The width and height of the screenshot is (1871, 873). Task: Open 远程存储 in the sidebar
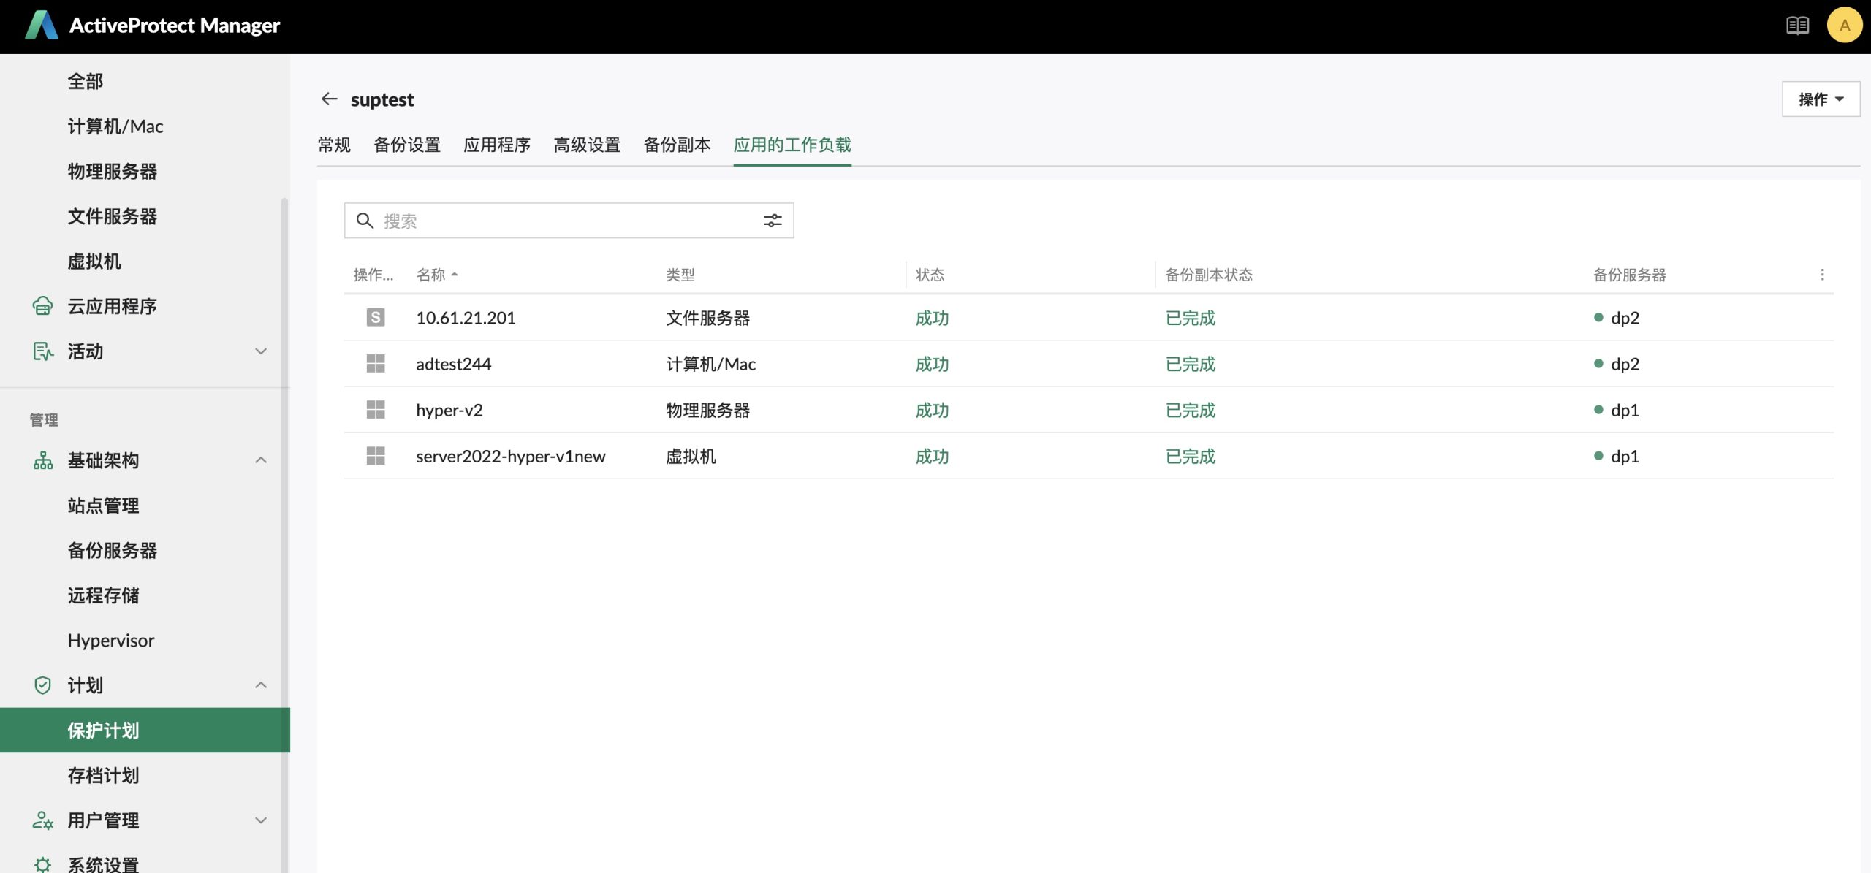pyautogui.click(x=103, y=595)
